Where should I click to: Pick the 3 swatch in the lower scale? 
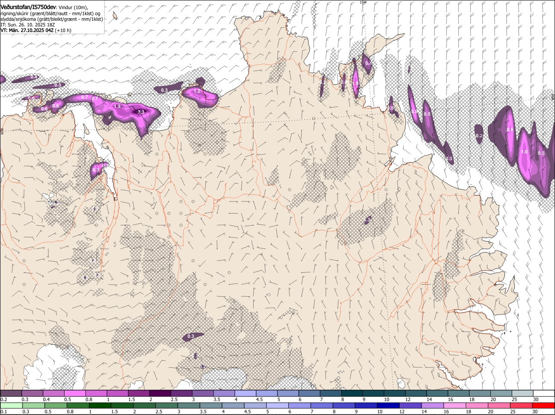click(189, 405)
